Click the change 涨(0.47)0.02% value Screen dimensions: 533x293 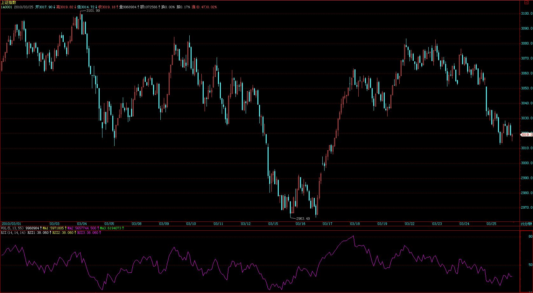pyautogui.click(x=204, y=7)
